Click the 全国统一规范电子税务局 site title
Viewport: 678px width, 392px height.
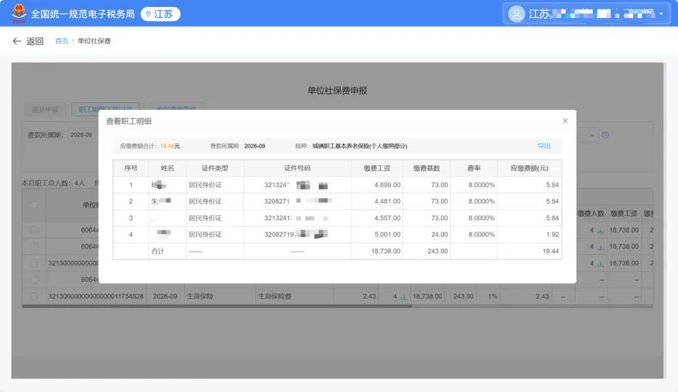(83, 14)
